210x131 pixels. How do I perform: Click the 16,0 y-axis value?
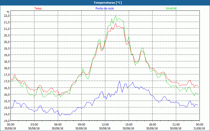point(7,94)
